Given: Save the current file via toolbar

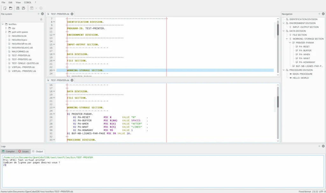Looking at the screenshot, I should [x=18, y=8].
